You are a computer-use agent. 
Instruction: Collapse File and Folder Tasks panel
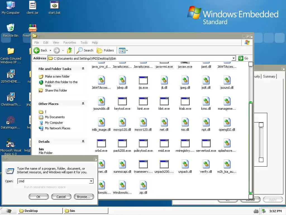(83, 69)
